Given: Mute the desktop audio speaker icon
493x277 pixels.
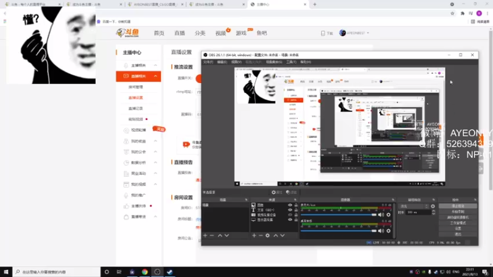Looking at the screenshot, I should tap(381, 231).
